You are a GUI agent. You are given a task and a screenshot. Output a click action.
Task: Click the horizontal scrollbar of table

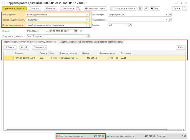[x=87, y=129]
